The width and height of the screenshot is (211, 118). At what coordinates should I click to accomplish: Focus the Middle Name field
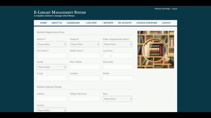click(85, 55)
